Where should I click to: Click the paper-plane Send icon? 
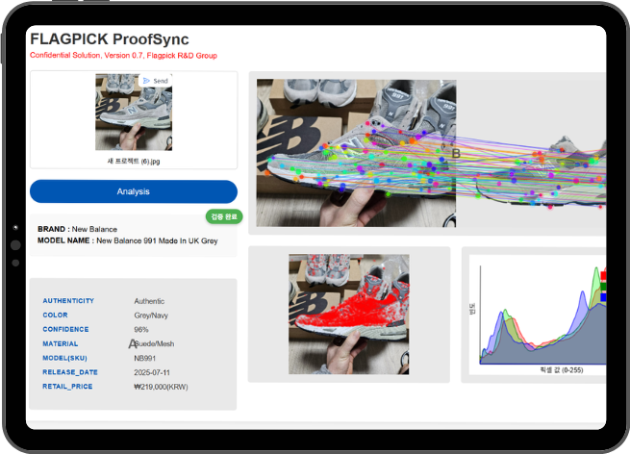(x=146, y=81)
